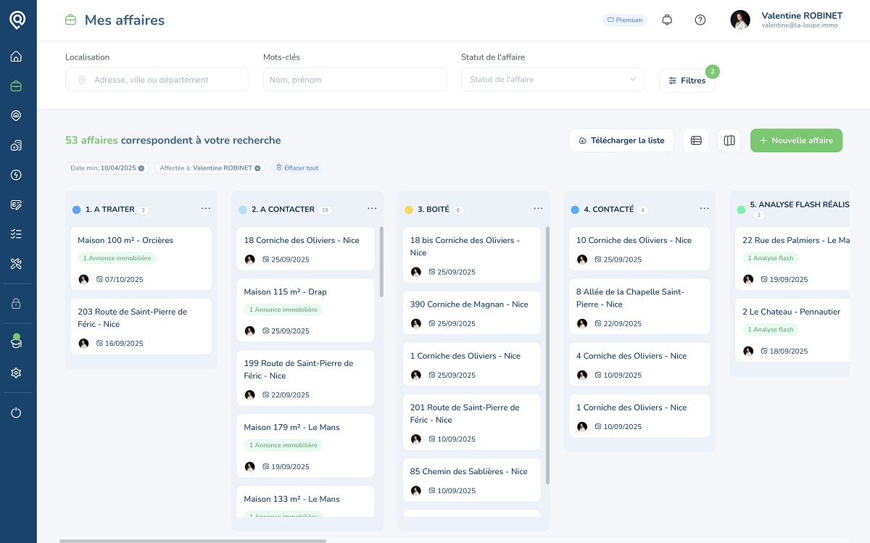The image size is (870, 543).
Task: Click the Localisation address input field
Action: pos(157,80)
